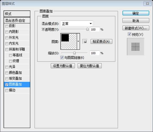Click the opacity value input field
This screenshot has height=132, width=153.
[x=95, y=29]
